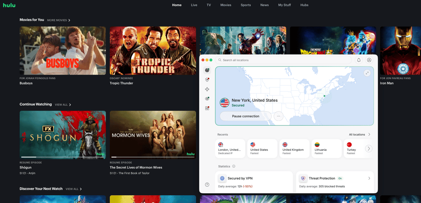Image resolution: width=421 pixels, height=203 pixels.
Task: Go to Hulu Home tab
Action: 177,5
